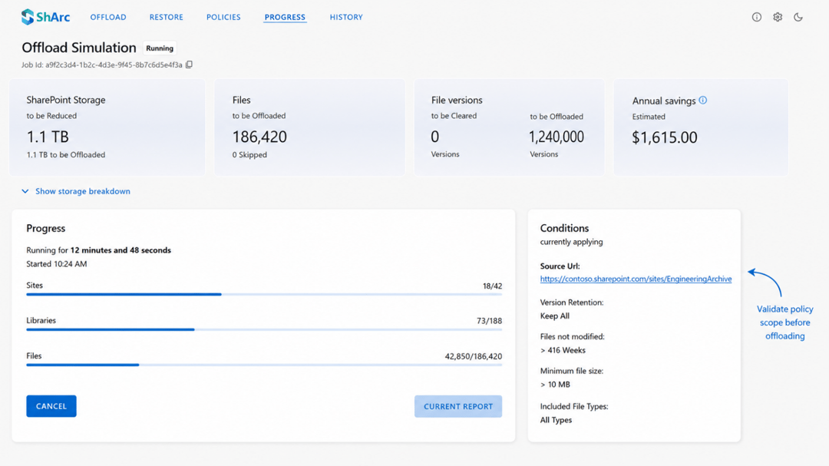Go to the Offload tab
The image size is (829, 466).
108,17
